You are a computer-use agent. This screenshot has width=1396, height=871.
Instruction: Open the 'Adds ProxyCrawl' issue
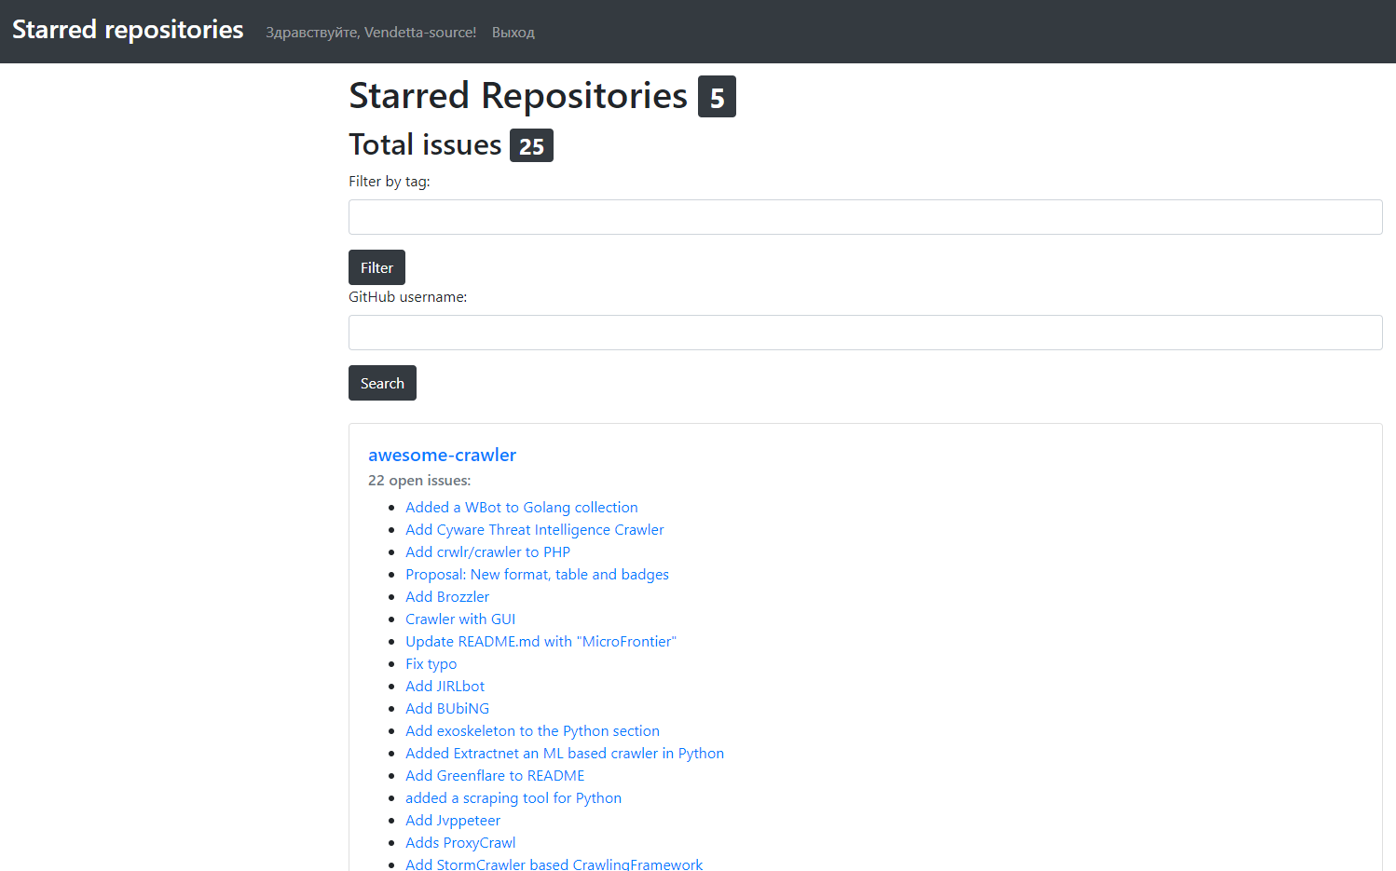(x=460, y=843)
